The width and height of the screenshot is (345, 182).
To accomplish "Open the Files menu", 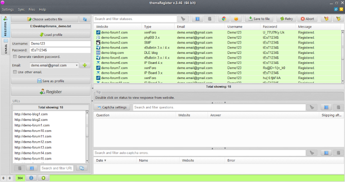I will pyautogui.click(x=32, y=9).
